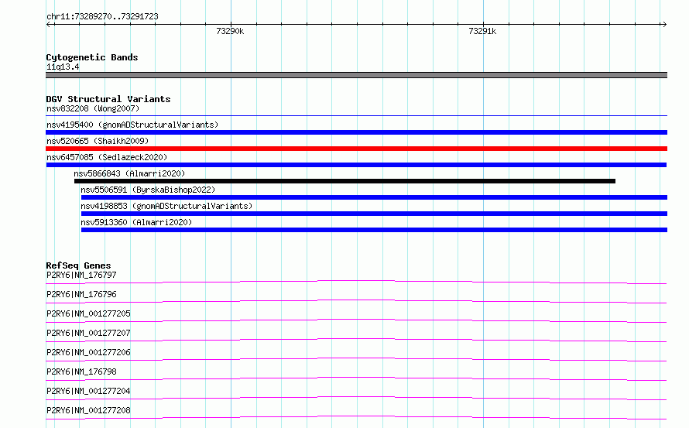This screenshot has height=428, width=689.
Task: Open transcript P2RY6|NM_001277205 label
Action: (88, 313)
